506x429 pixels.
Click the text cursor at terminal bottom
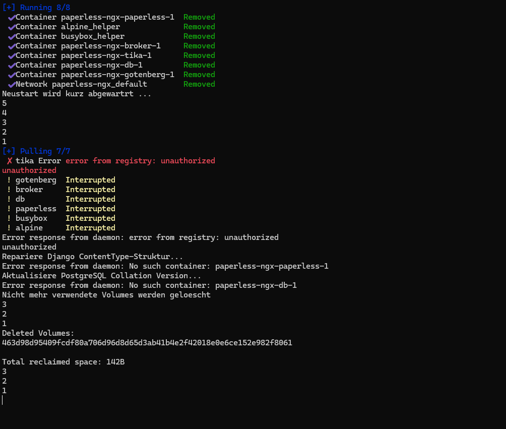click(x=3, y=400)
